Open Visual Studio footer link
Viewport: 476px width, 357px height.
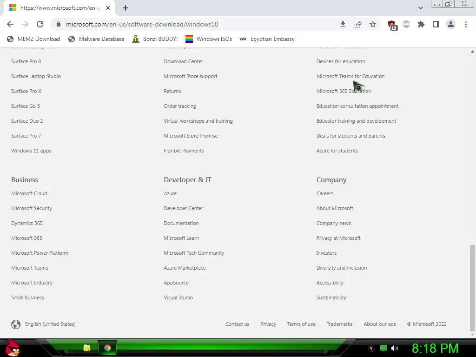[178, 297]
